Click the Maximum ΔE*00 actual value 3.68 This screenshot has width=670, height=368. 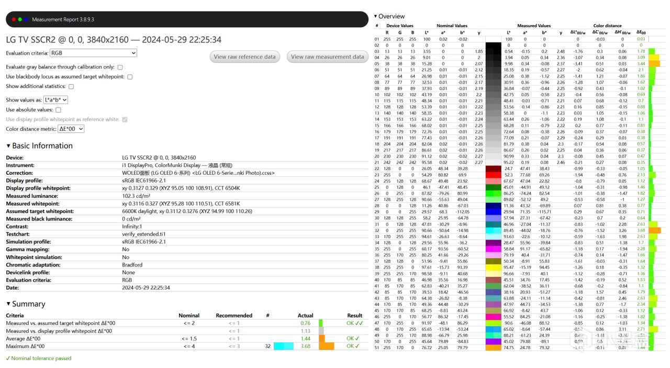pos(305,346)
